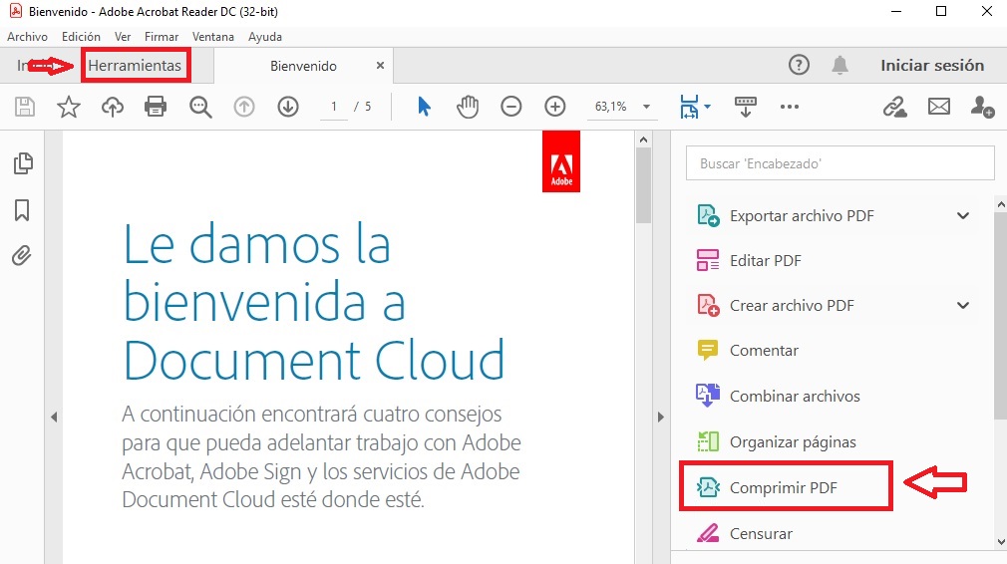Open the Firmar menu
Screen dimensions: 1007x564
pos(162,37)
